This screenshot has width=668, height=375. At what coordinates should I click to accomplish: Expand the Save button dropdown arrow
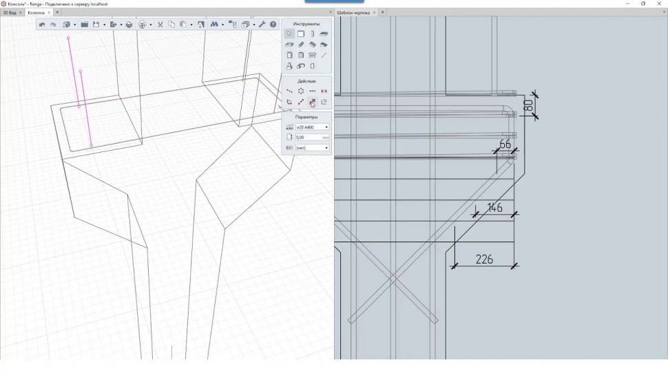(x=104, y=25)
